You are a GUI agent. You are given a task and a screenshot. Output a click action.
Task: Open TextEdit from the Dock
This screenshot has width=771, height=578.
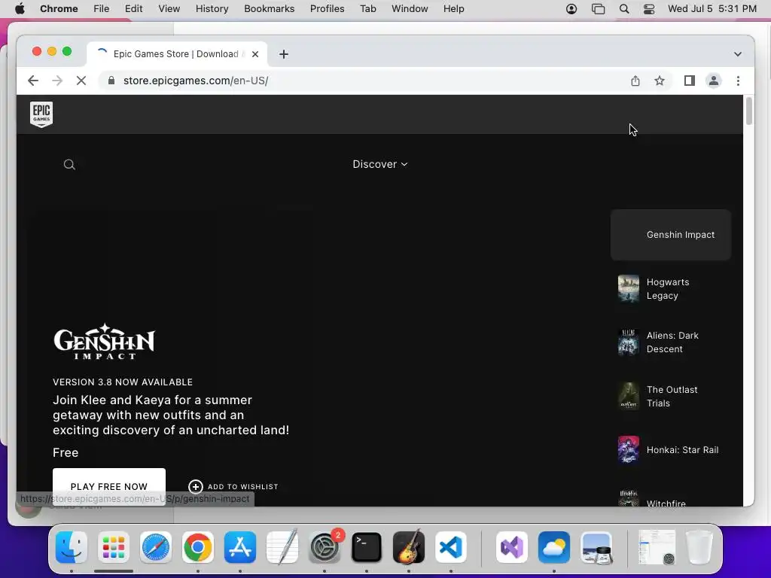coord(282,547)
